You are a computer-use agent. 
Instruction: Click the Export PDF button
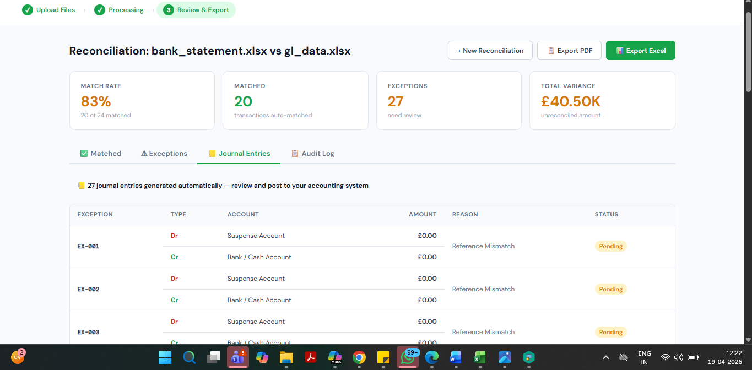(569, 50)
